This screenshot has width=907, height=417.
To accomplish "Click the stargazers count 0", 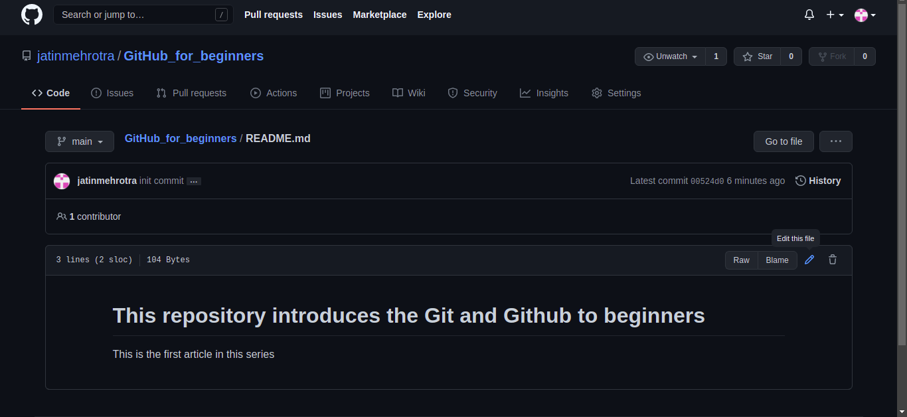I will pos(791,56).
